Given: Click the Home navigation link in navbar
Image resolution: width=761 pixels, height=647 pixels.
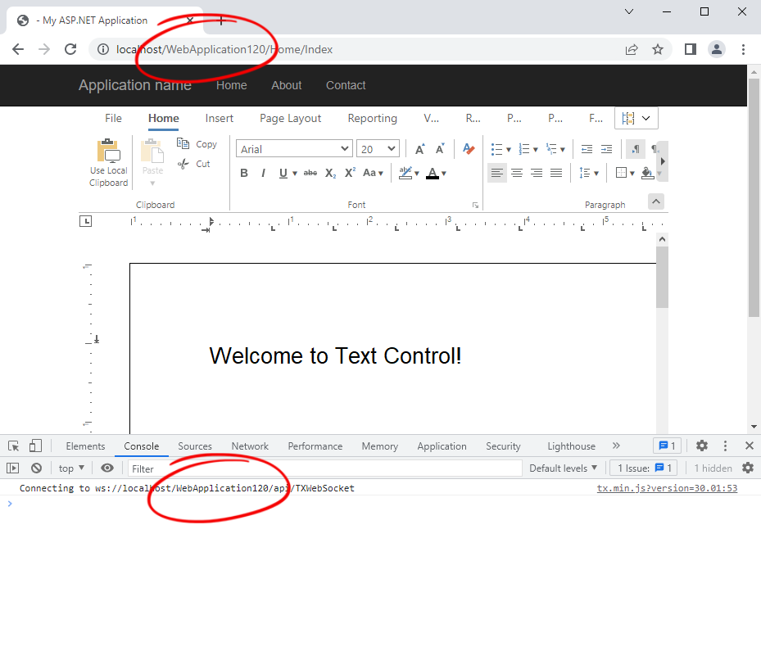Looking at the screenshot, I should 232,85.
